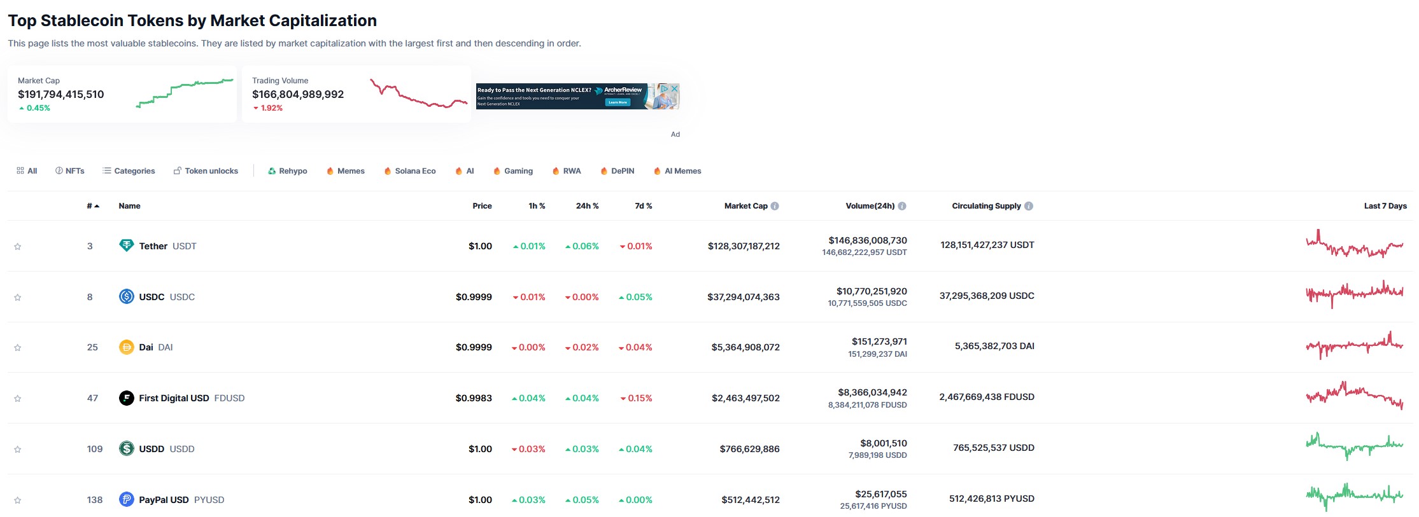This screenshot has height=517, width=1419.
Task: Click the USDC coin logo icon
Action: (x=126, y=296)
